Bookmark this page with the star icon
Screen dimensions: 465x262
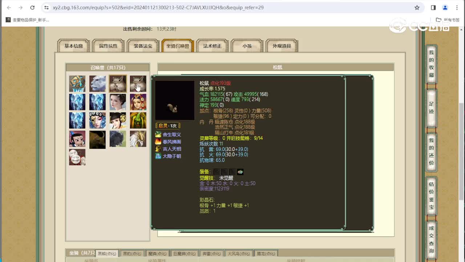417,7
